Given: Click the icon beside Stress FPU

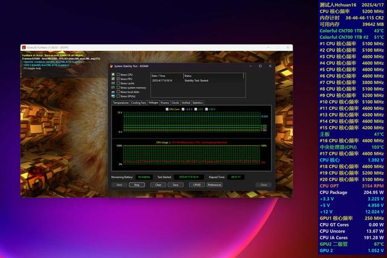Looking at the screenshot, I should [112, 79].
